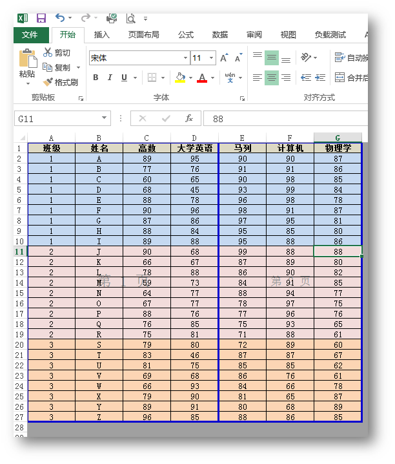Open the font name 宋体 dropdown
Screen dimensions: 395x464
coord(185,58)
